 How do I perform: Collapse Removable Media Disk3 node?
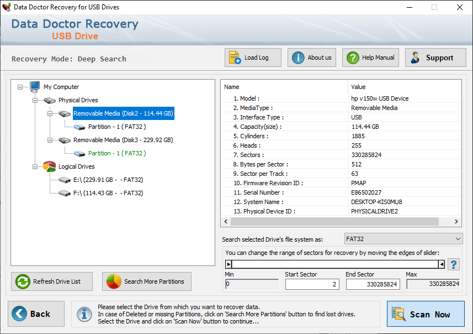point(50,140)
